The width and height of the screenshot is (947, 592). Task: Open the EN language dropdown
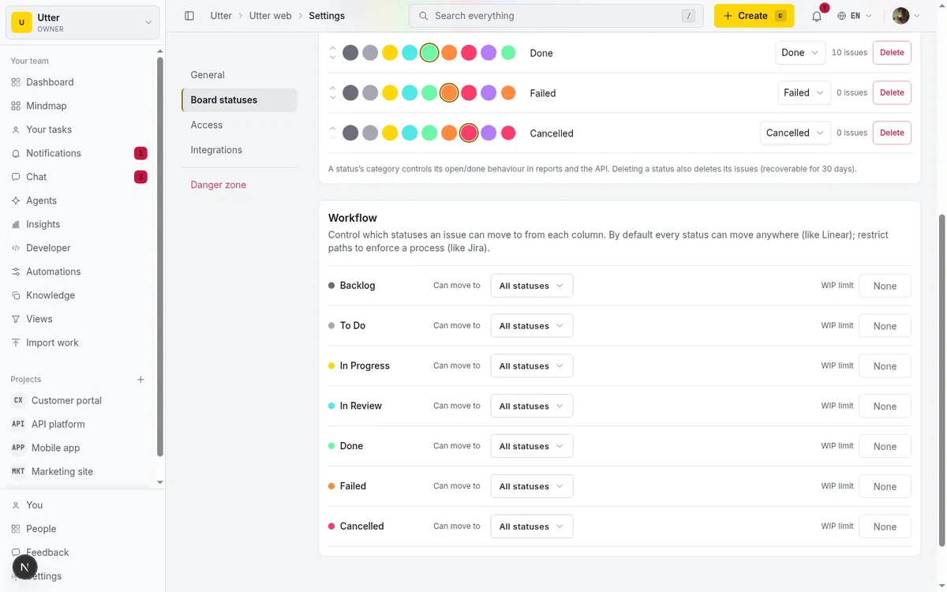[855, 16]
